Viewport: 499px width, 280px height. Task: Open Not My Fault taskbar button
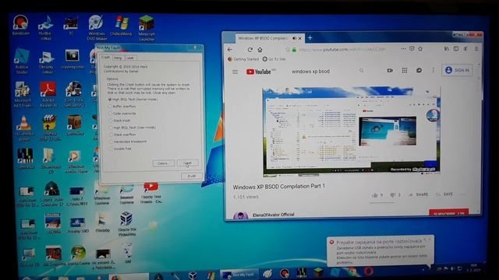239,275
